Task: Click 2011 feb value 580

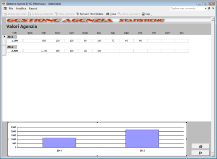Action: [44, 41]
